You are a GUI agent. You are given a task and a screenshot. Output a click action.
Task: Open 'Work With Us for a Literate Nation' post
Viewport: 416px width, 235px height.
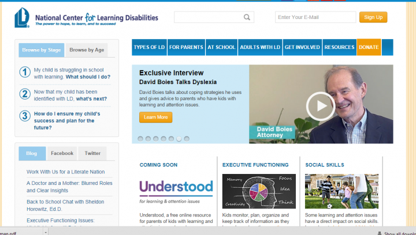tap(65, 172)
